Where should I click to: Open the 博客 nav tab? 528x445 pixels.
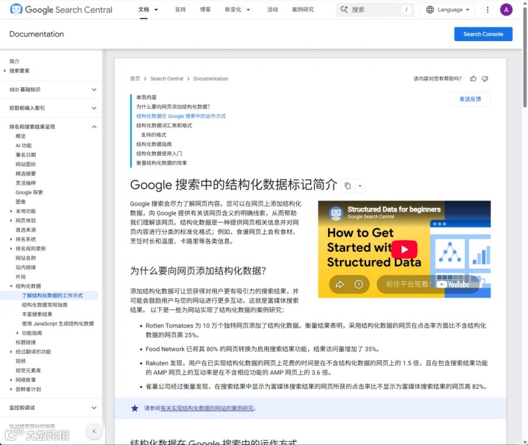[205, 9]
